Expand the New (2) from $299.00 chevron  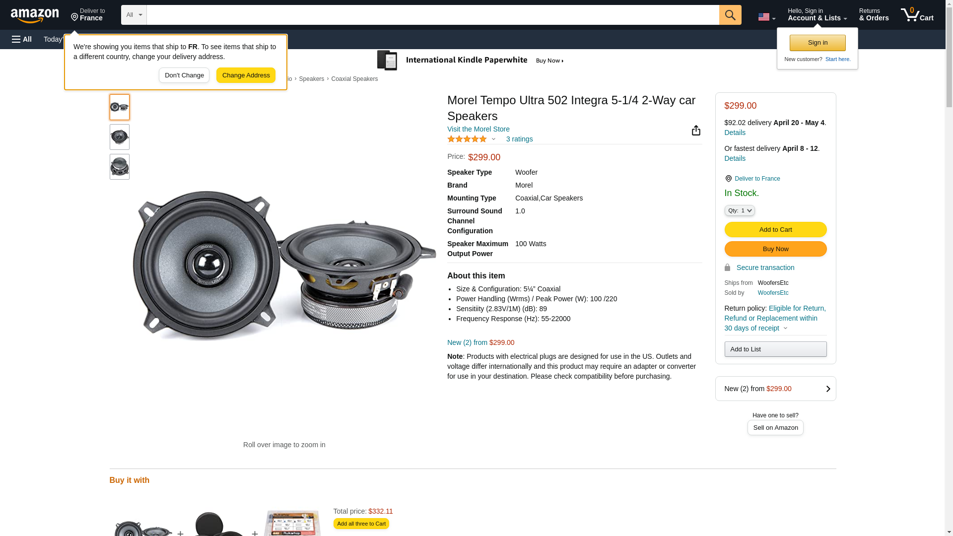tap(827, 389)
